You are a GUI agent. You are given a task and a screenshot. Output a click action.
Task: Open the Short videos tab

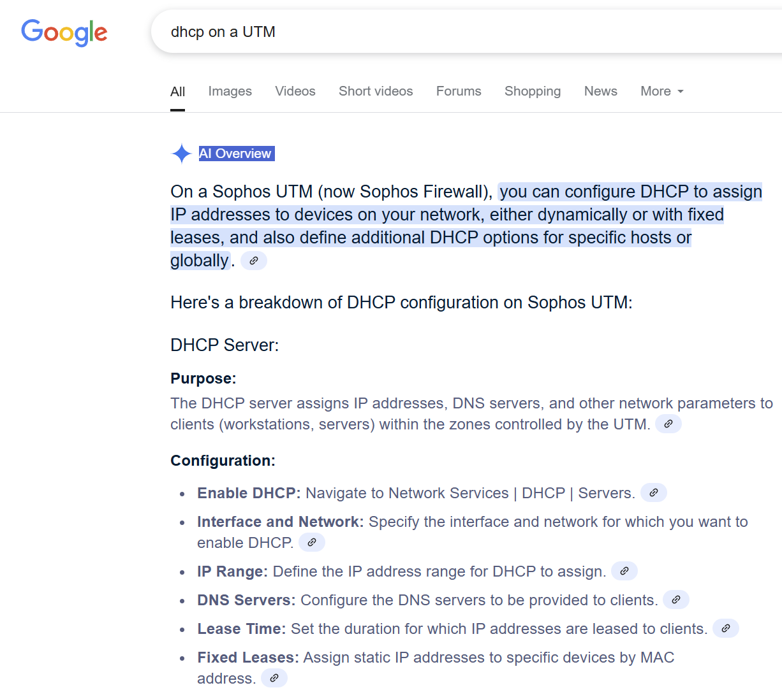pos(376,91)
